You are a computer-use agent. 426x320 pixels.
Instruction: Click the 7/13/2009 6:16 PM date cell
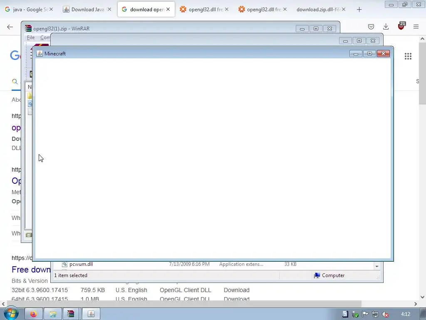(189, 264)
